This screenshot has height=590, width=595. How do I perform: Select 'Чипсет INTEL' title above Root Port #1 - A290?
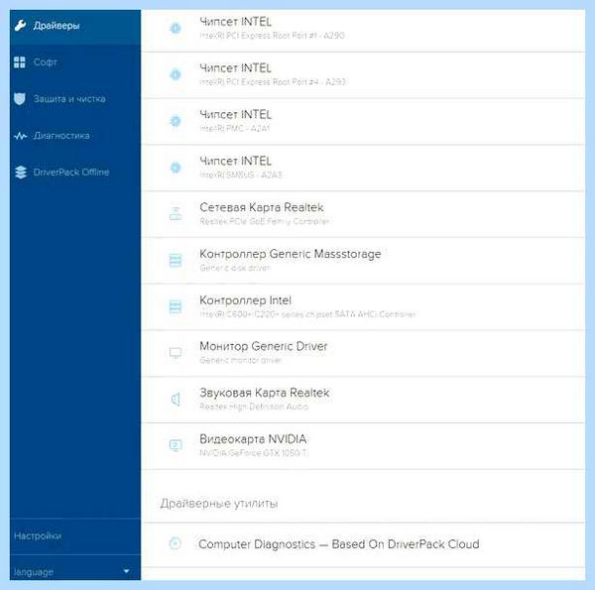point(235,22)
